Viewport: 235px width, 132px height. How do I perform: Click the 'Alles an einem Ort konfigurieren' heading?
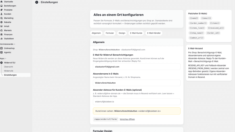pyautogui.click(x=119, y=15)
